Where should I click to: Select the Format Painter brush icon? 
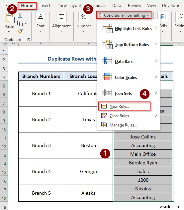coord(20,31)
